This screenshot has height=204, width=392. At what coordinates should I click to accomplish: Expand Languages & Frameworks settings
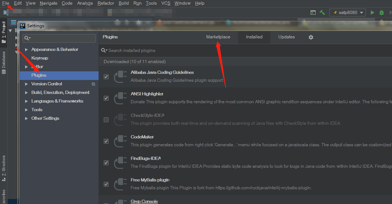[x=26, y=101]
